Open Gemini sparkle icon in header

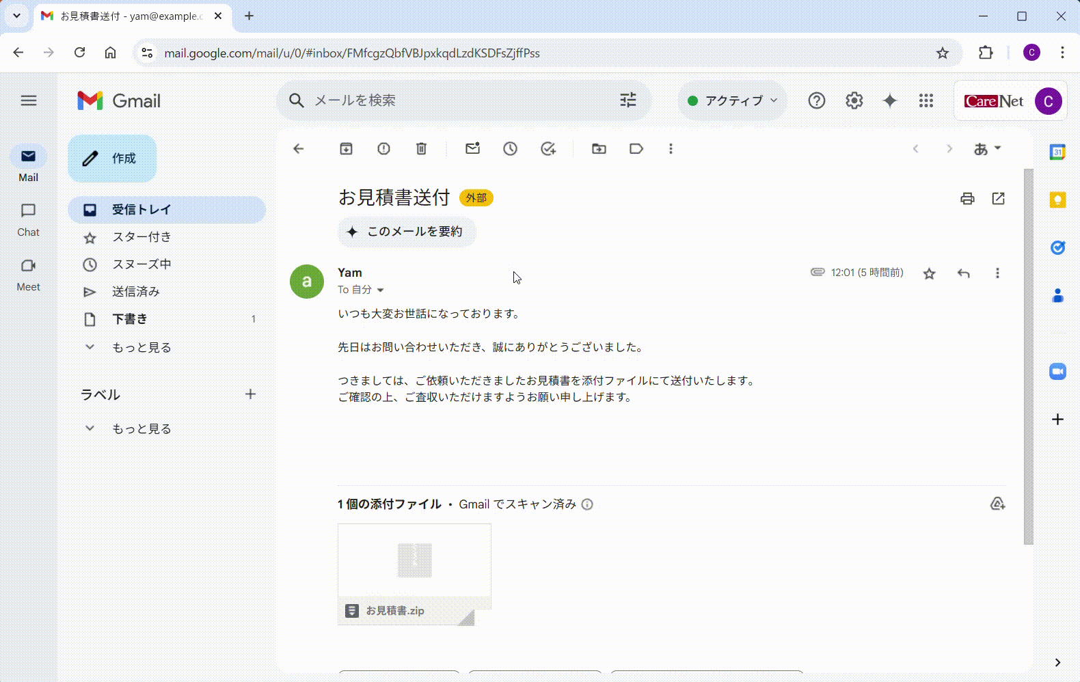pos(890,100)
